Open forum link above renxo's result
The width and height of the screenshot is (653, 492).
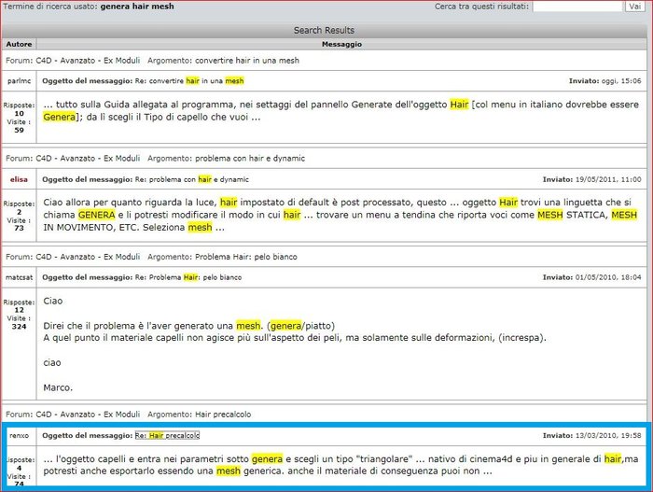point(88,415)
